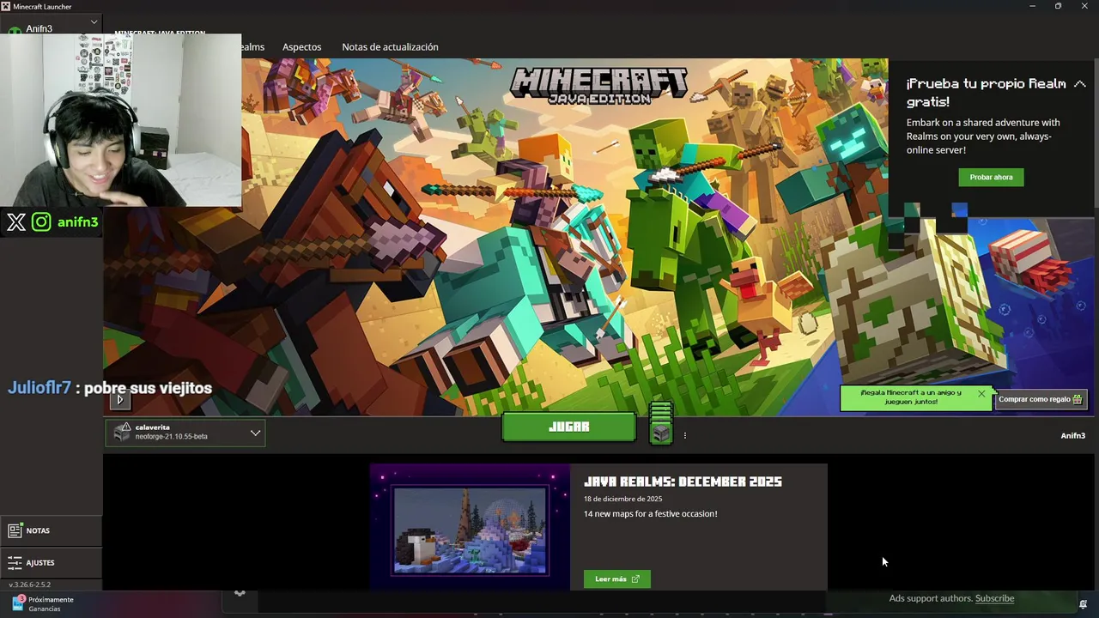The width and height of the screenshot is (1099, 618).
Task: Click the Subscribe link
Action: pos(994,598)
